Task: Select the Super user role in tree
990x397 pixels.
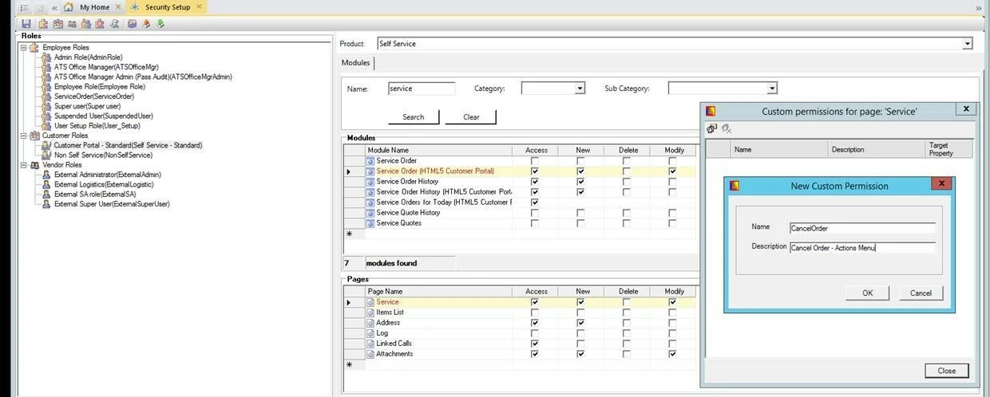Action: point(87,106)
